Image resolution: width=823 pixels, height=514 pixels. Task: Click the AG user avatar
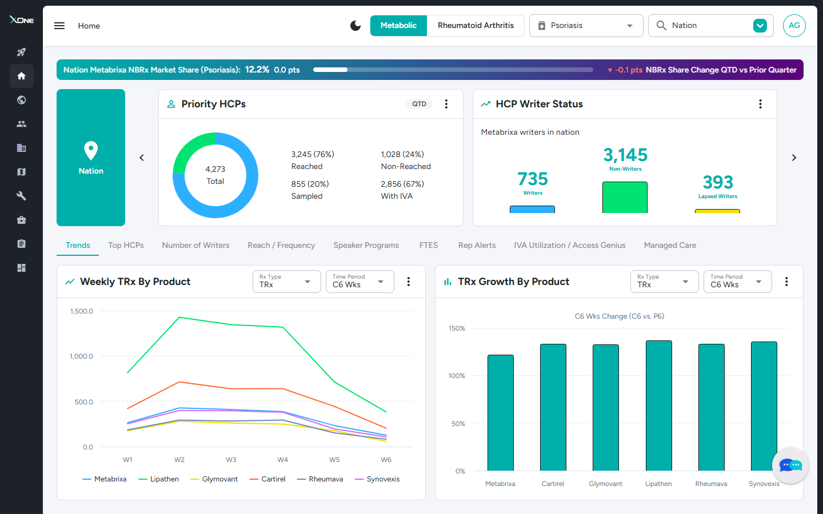tap(794, 26)
